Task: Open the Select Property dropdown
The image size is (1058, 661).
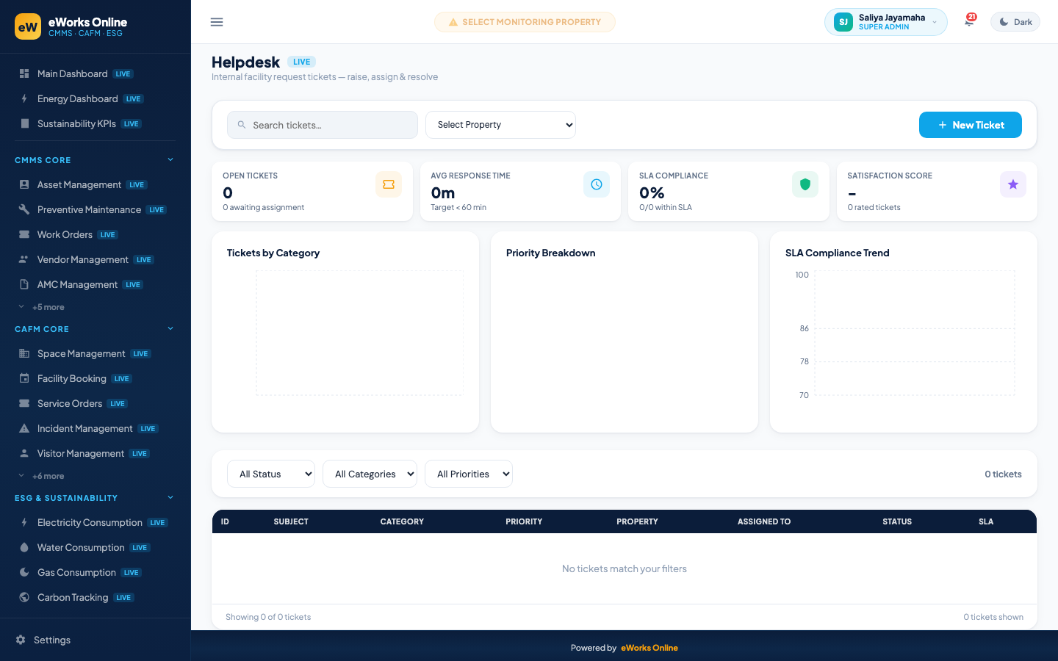Action: click(500, 125)
